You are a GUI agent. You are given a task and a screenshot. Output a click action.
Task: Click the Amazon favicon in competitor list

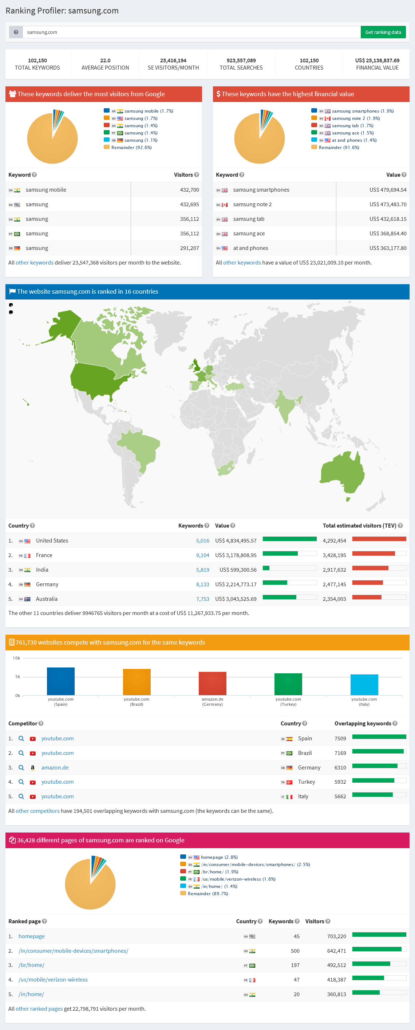pyautogui.click(x=33, y=768)
